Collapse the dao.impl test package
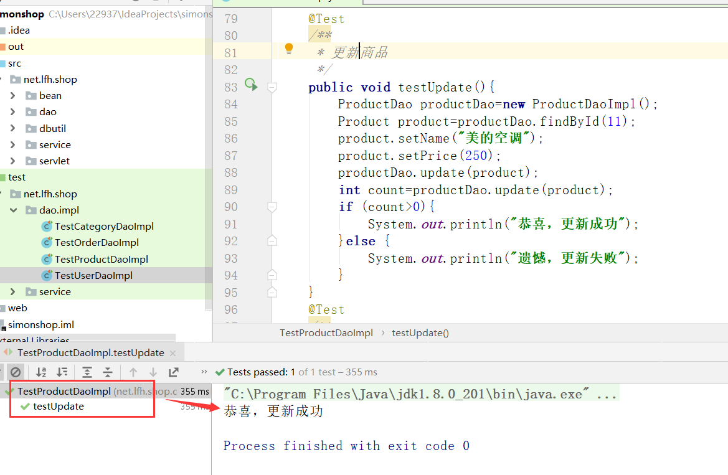The image size is (728, 475). 13,210
